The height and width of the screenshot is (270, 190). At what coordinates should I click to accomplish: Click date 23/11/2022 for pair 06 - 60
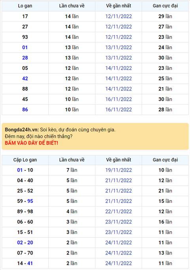click(x=119, y=222)
